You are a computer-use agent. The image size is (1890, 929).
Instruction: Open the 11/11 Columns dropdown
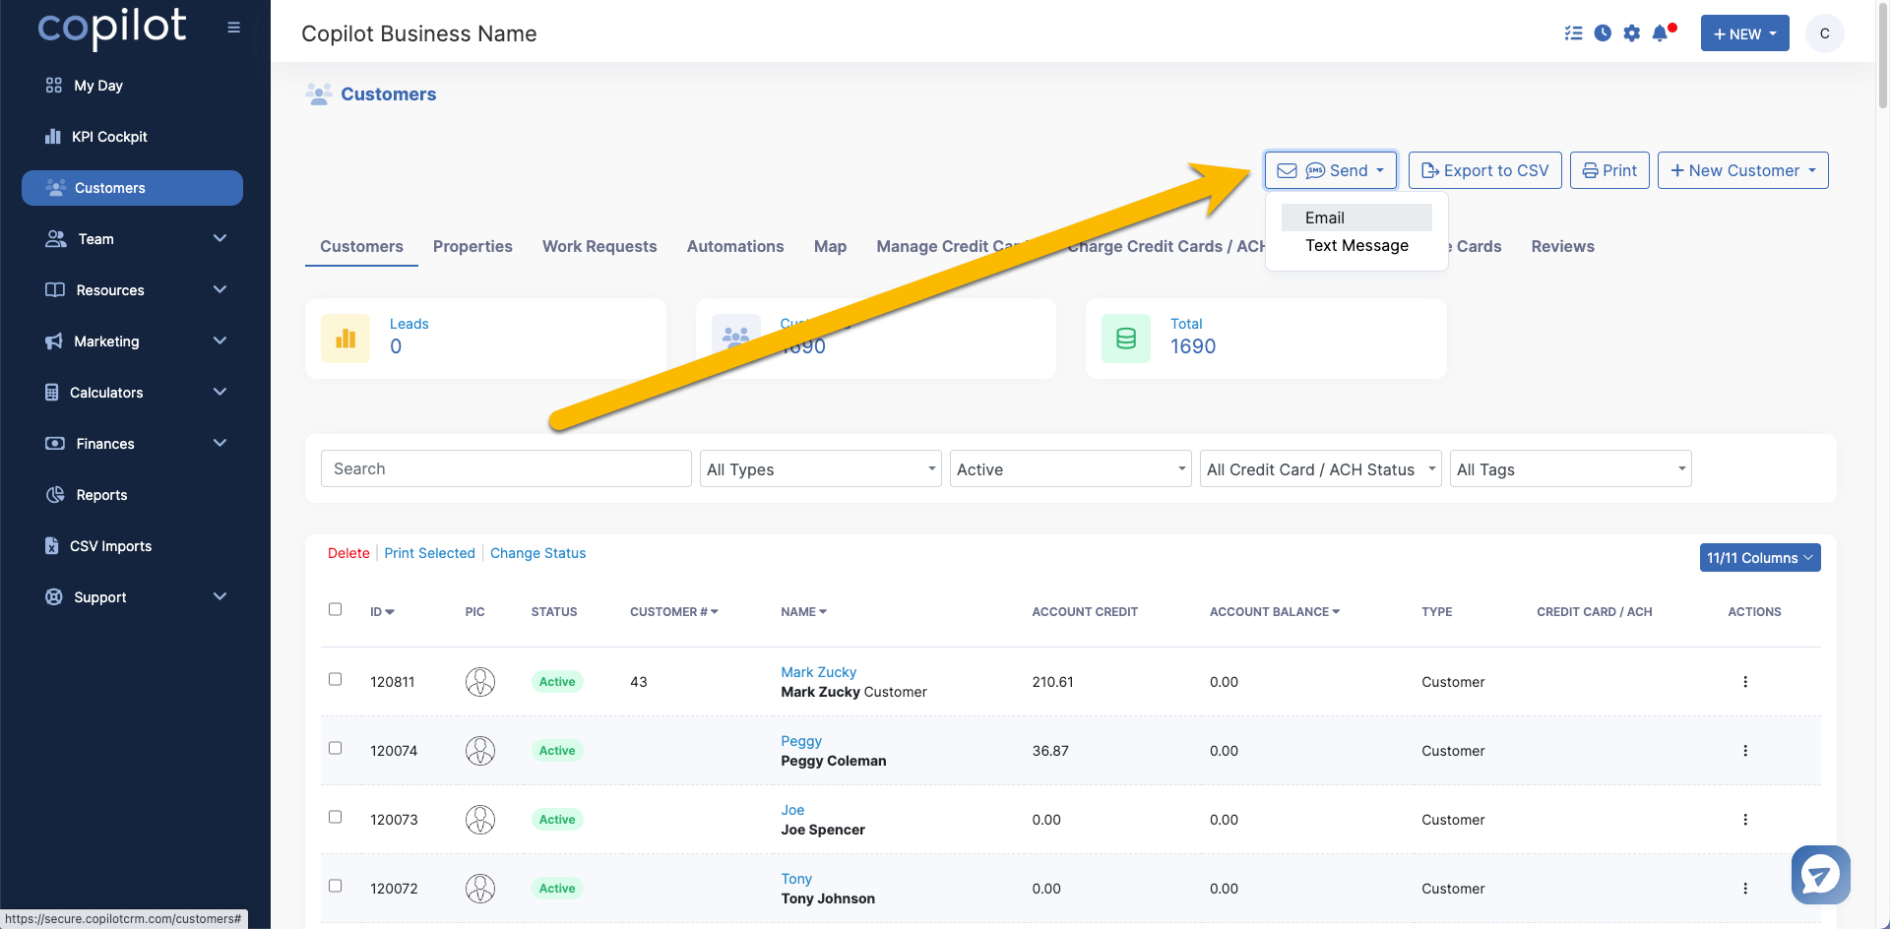point(1759,558)
